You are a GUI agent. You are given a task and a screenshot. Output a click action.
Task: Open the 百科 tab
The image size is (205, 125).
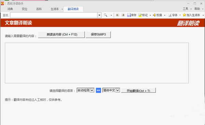coord(39,9)
